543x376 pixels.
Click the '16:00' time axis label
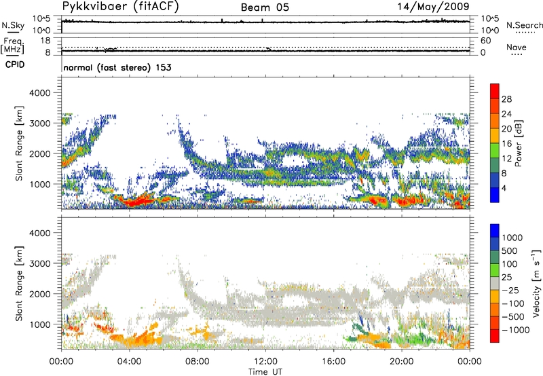pos(333,362)
